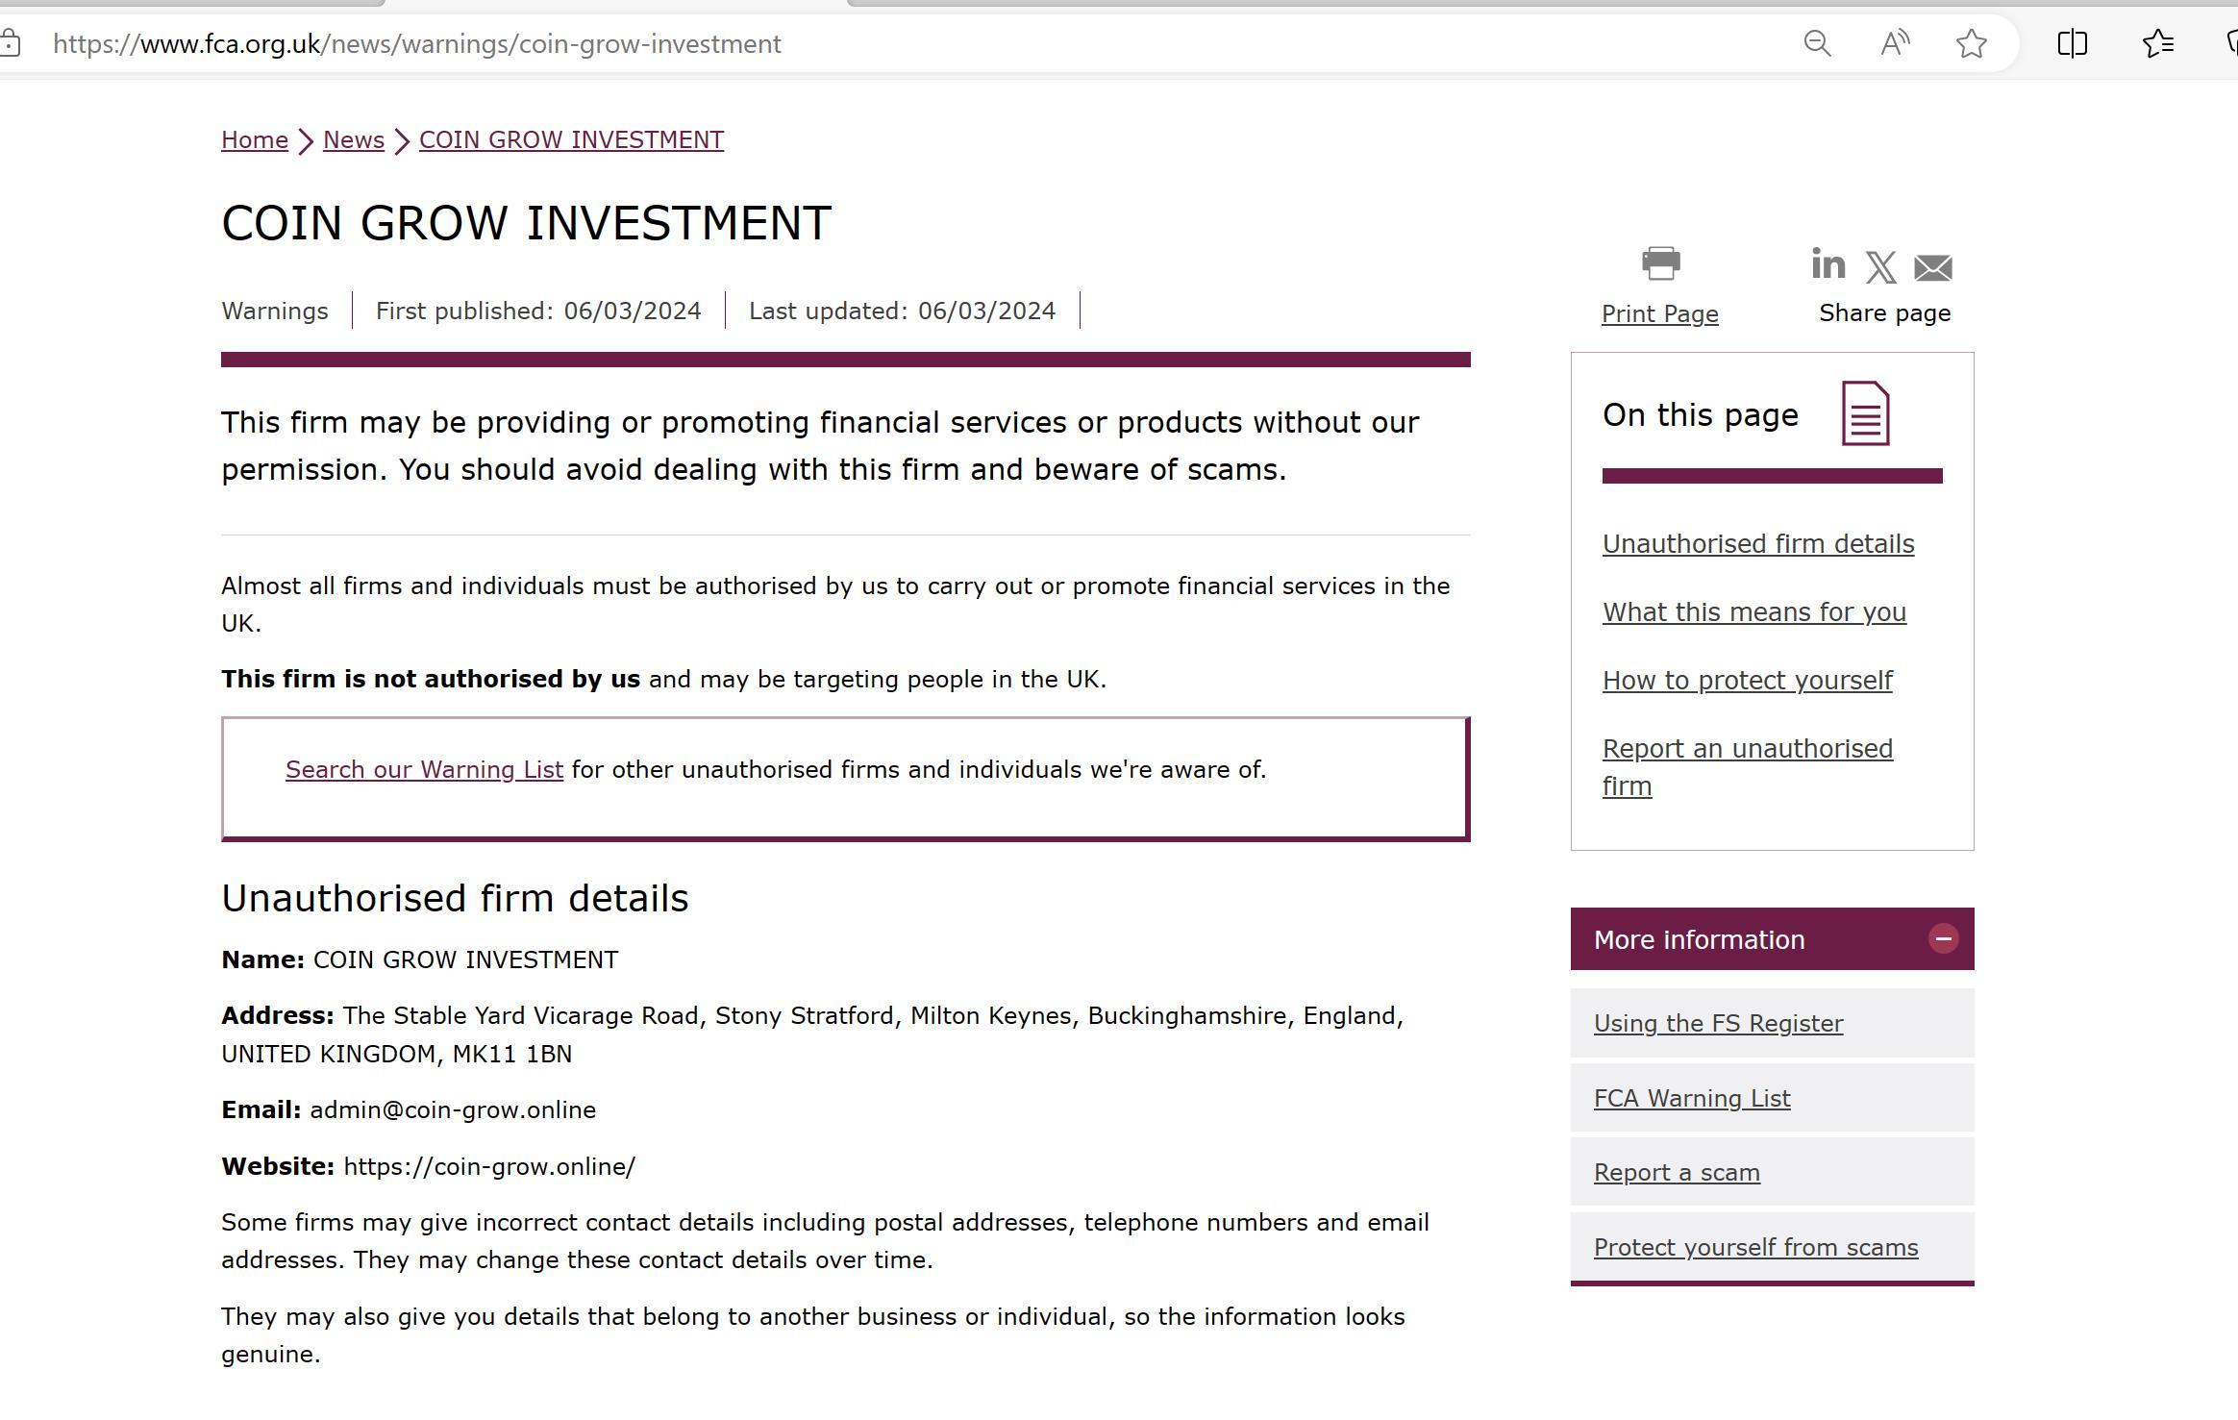Open the News breadcrumb link
The image size is (2238, 1420).
354,140
